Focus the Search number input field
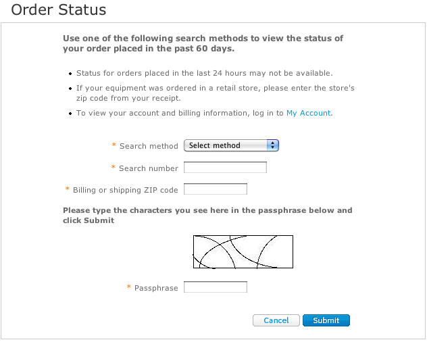Viewport: 427px width, 342px height. click(x=225, y=168)
